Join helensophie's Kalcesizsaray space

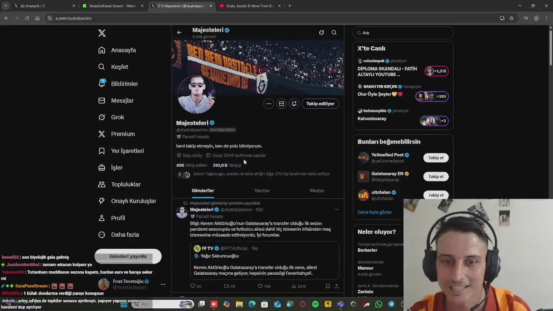point(434,121)
